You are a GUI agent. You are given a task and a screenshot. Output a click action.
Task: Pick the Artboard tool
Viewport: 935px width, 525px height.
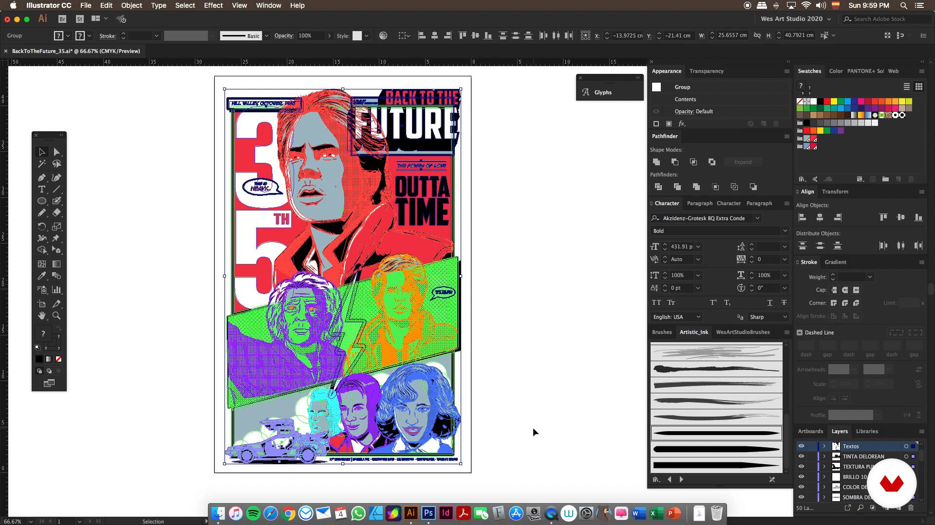(42, 304)
